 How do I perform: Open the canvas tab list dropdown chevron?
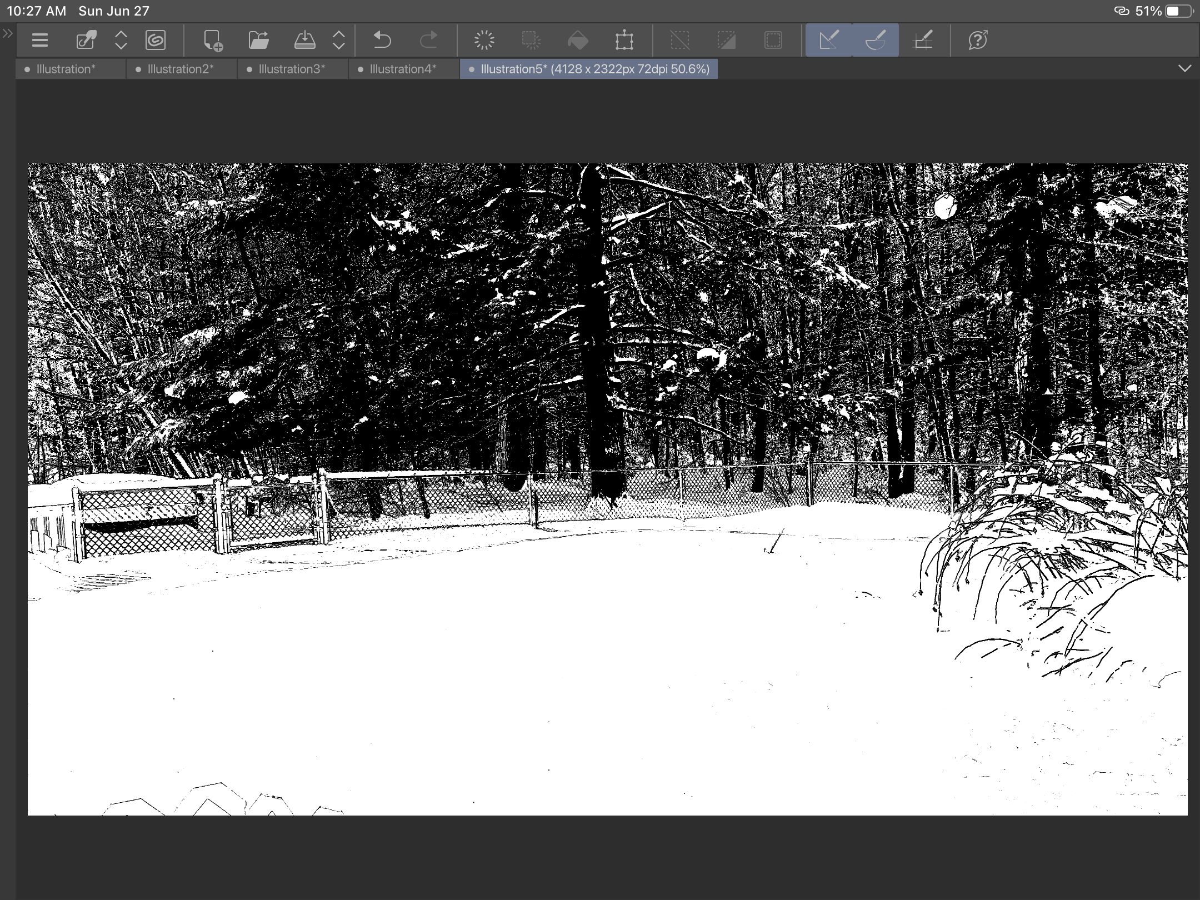coord(1184,68)
